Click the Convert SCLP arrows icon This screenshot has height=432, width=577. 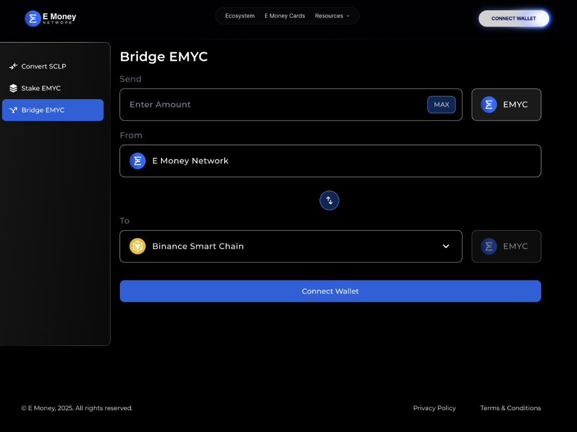point(13,66)
